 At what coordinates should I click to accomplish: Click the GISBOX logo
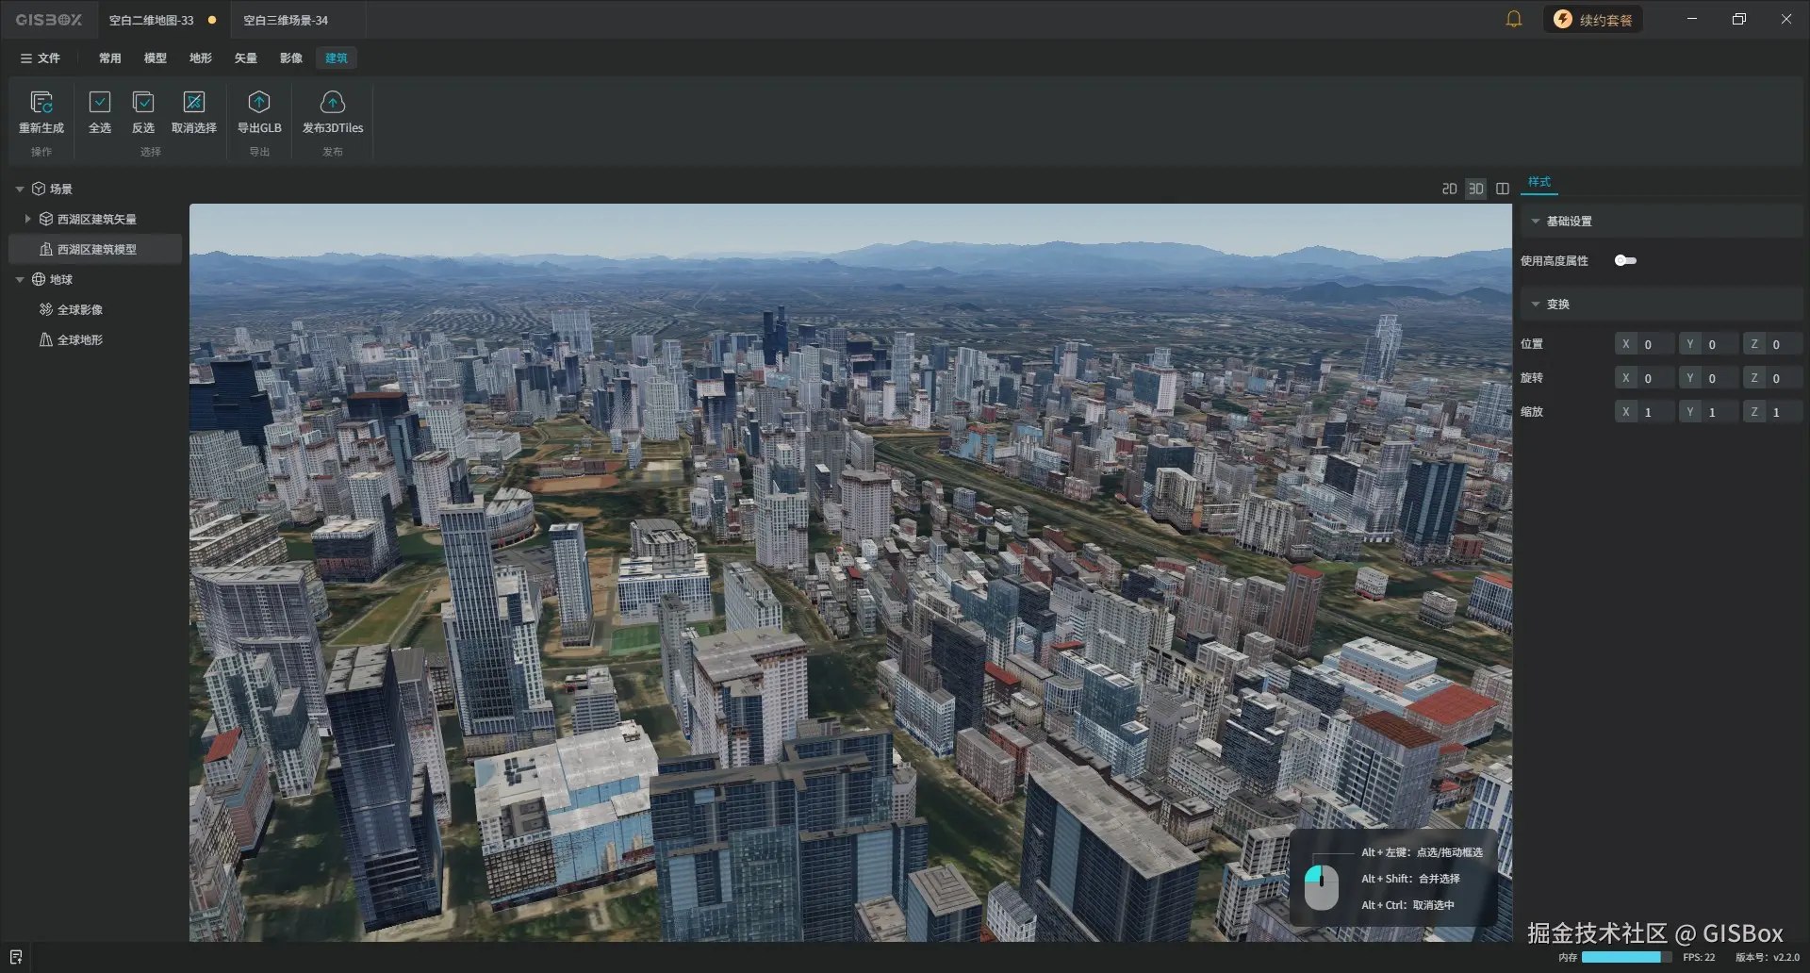click(49, 20)
